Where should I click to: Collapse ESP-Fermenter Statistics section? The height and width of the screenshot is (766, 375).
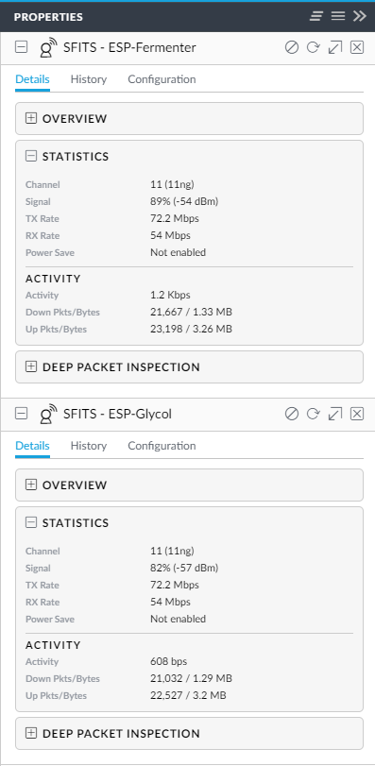31,157
